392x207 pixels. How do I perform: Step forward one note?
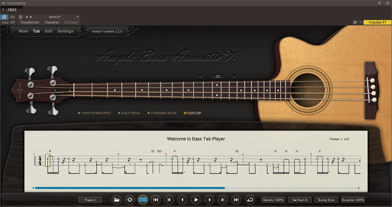click(209, 200)
